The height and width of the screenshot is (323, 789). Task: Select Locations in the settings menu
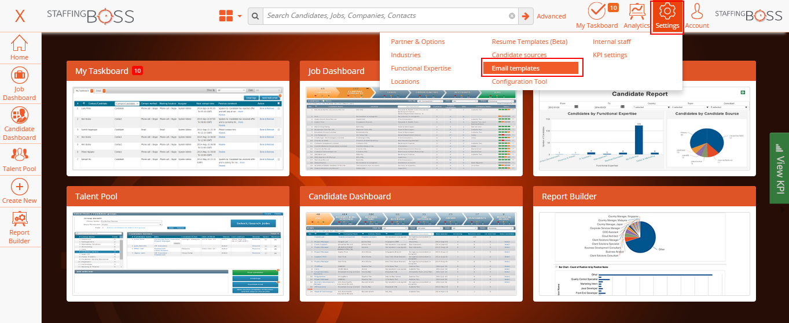405,81
